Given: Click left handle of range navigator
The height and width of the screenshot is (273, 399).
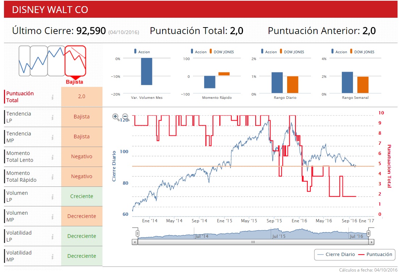Looking at the screenshot, I should point(138,233).
